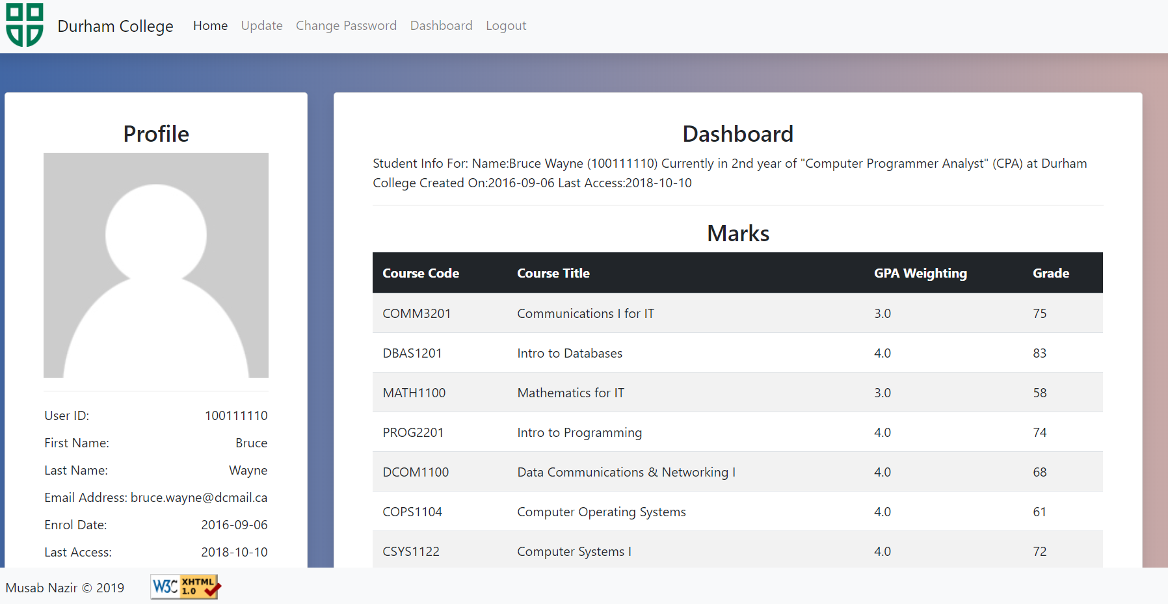Open the Update page from the navbar
Image resolution: width=1168 pixels, height=604 pixels.
click(261, 25)
